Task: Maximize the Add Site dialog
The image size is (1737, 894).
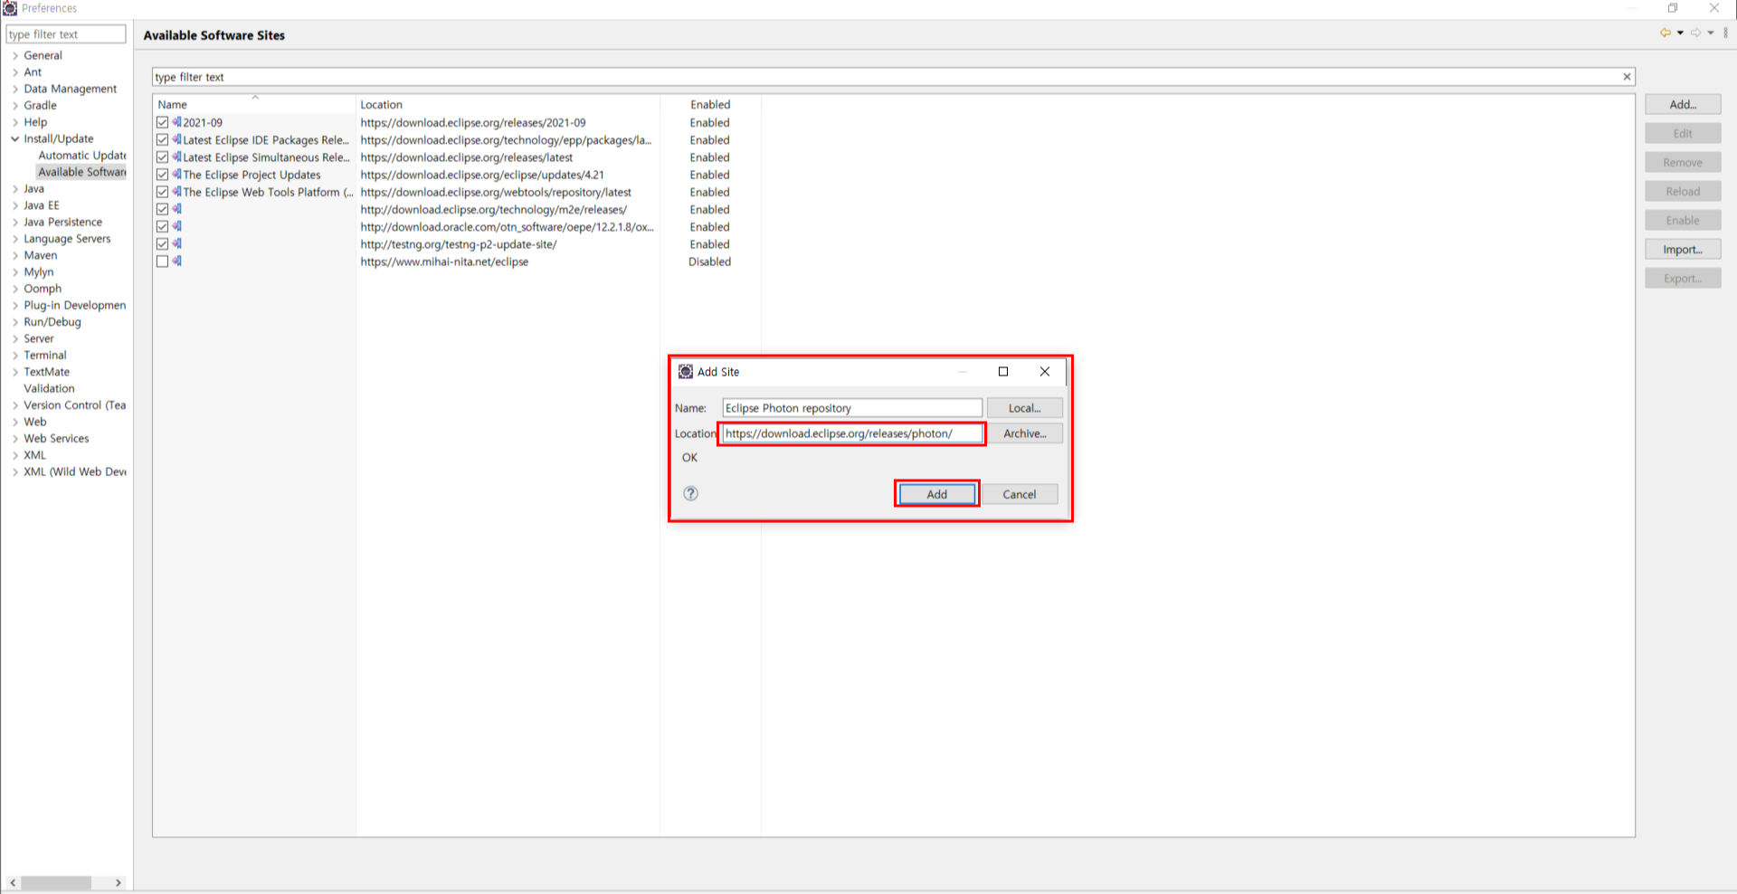Action: coord(1003,372)
